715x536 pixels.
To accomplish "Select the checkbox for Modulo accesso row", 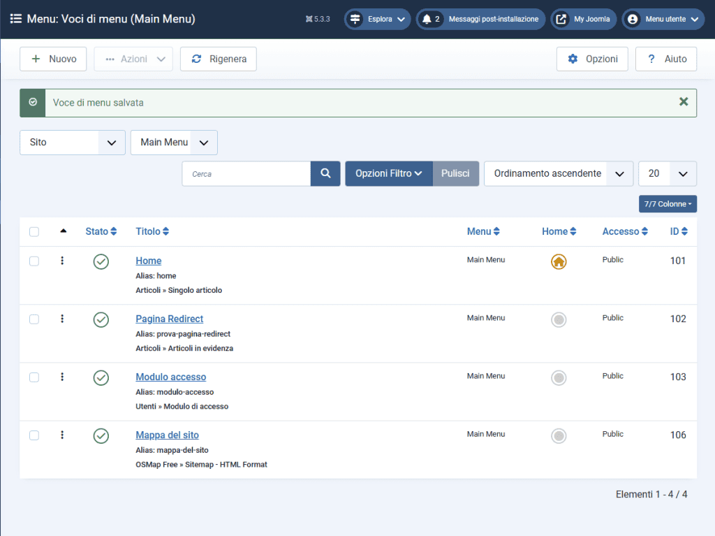I will [34, 377].
